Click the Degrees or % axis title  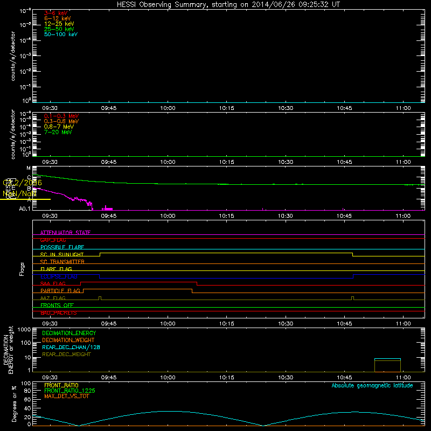[x=14, y=404]
